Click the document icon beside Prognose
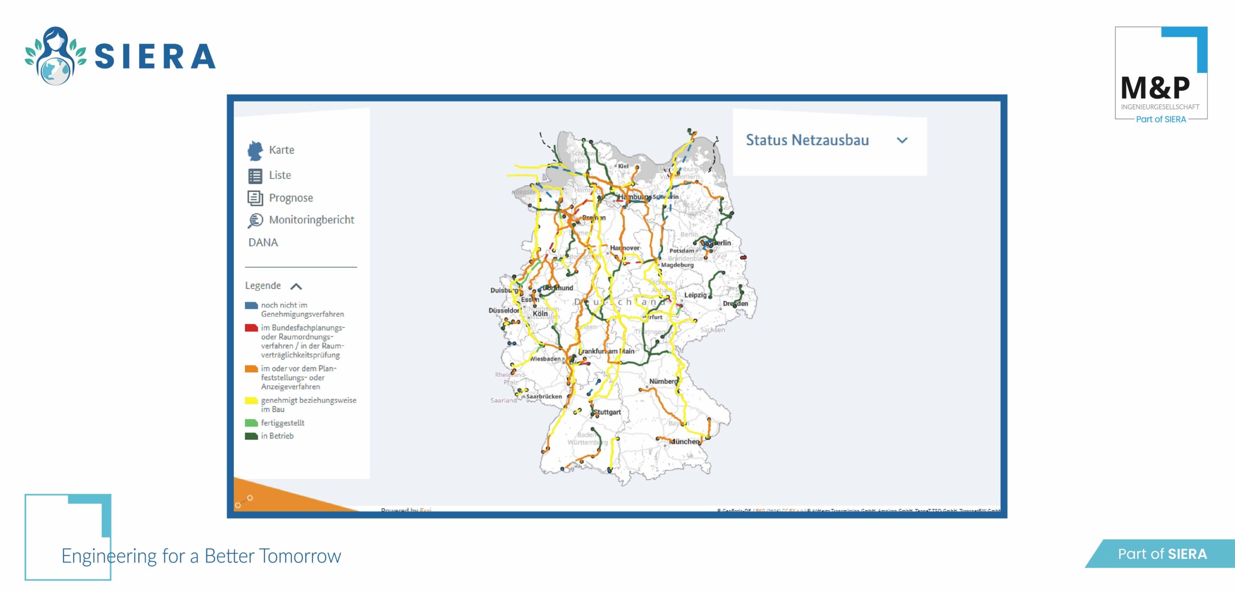The height and width of the screenshot is (593, 1235). pyautogui.click(x=255, y=198)
